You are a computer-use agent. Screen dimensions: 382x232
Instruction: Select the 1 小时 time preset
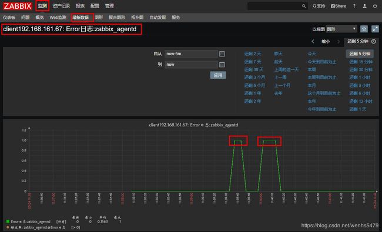(360, 78)
